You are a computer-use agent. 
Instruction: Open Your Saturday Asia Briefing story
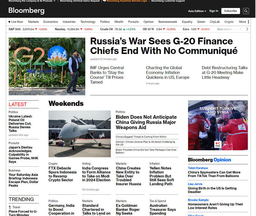coord(23,180)
